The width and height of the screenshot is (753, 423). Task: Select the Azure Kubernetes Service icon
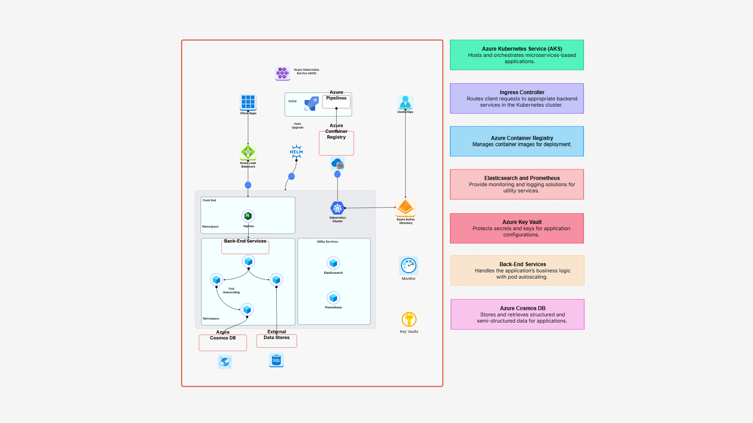tap(282, 73)
